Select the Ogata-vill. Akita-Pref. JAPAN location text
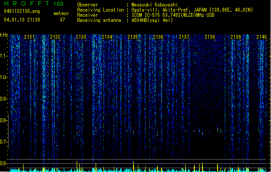This screenshot has height=172, width=271. 192,10
